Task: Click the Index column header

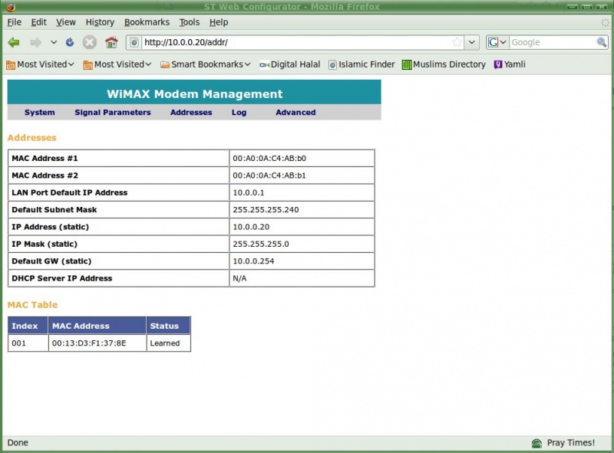Action: tap(28, 326)
